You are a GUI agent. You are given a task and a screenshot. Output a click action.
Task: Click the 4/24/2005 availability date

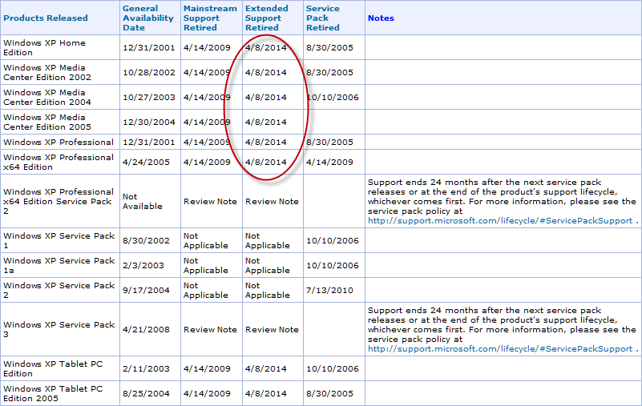[146, 162]
